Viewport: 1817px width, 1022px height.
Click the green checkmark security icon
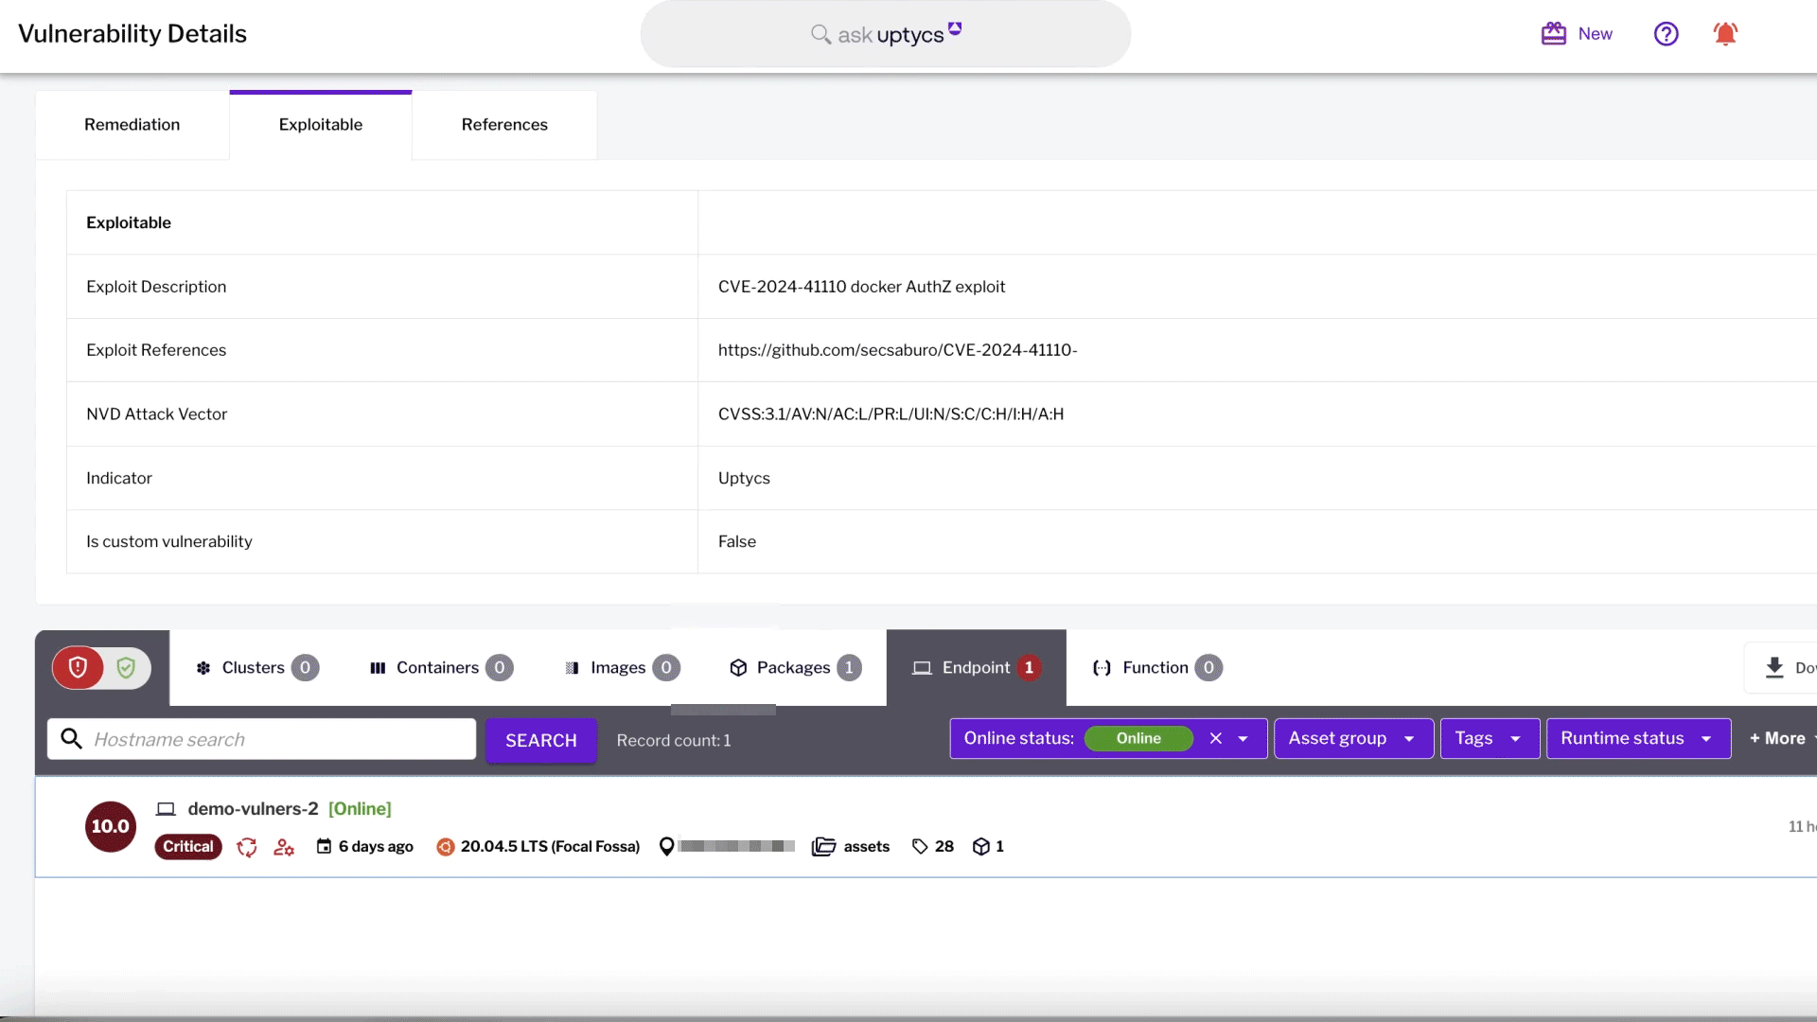pos(126,667)
